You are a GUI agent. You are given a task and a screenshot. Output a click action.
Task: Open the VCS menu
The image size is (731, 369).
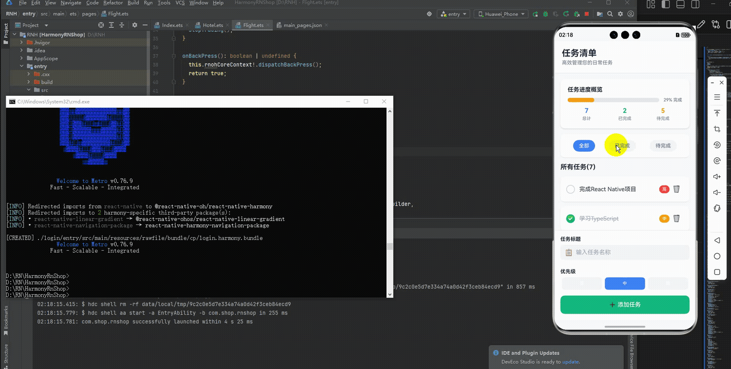click(x=180, y=3)
